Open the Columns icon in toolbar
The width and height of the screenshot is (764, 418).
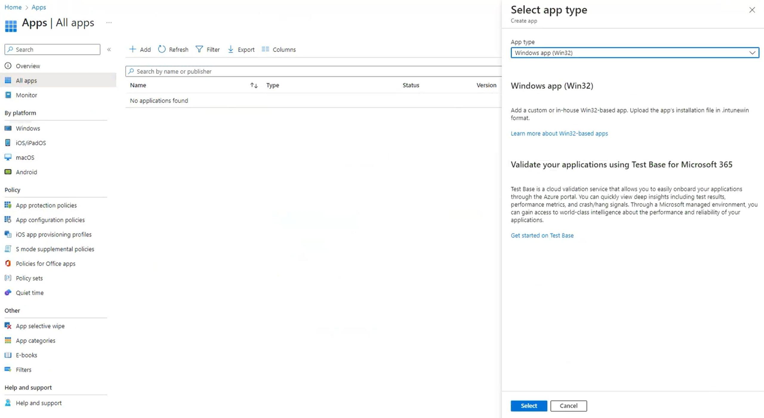[x=265, y=49]
